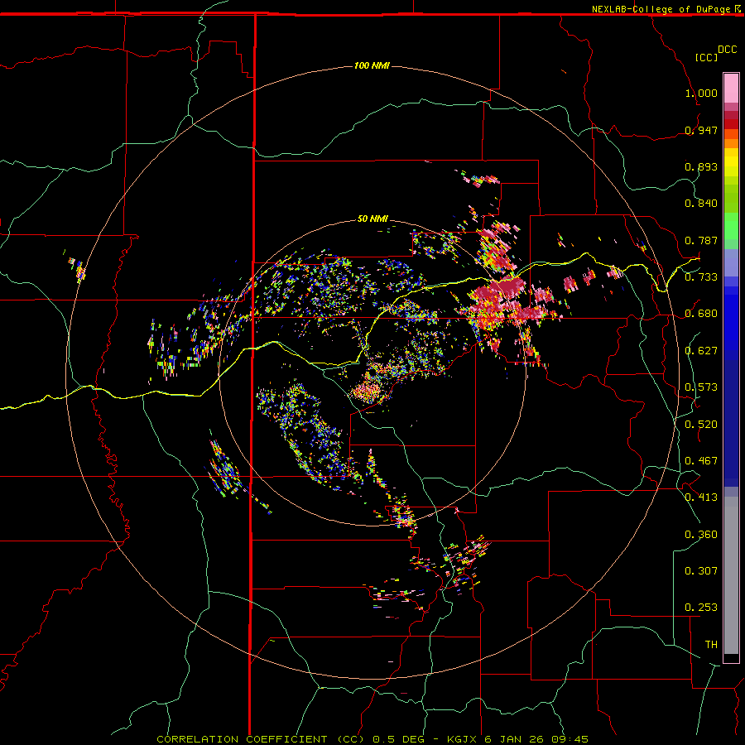Click the [CC] unit label above the scale
This screenshot has width=745, height=745.
[x=706, y=57]
